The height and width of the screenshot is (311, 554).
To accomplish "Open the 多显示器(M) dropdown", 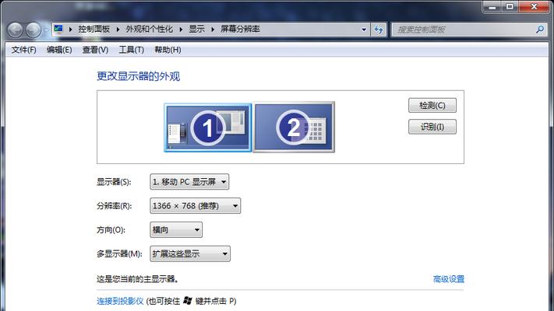I will [190, 254].
